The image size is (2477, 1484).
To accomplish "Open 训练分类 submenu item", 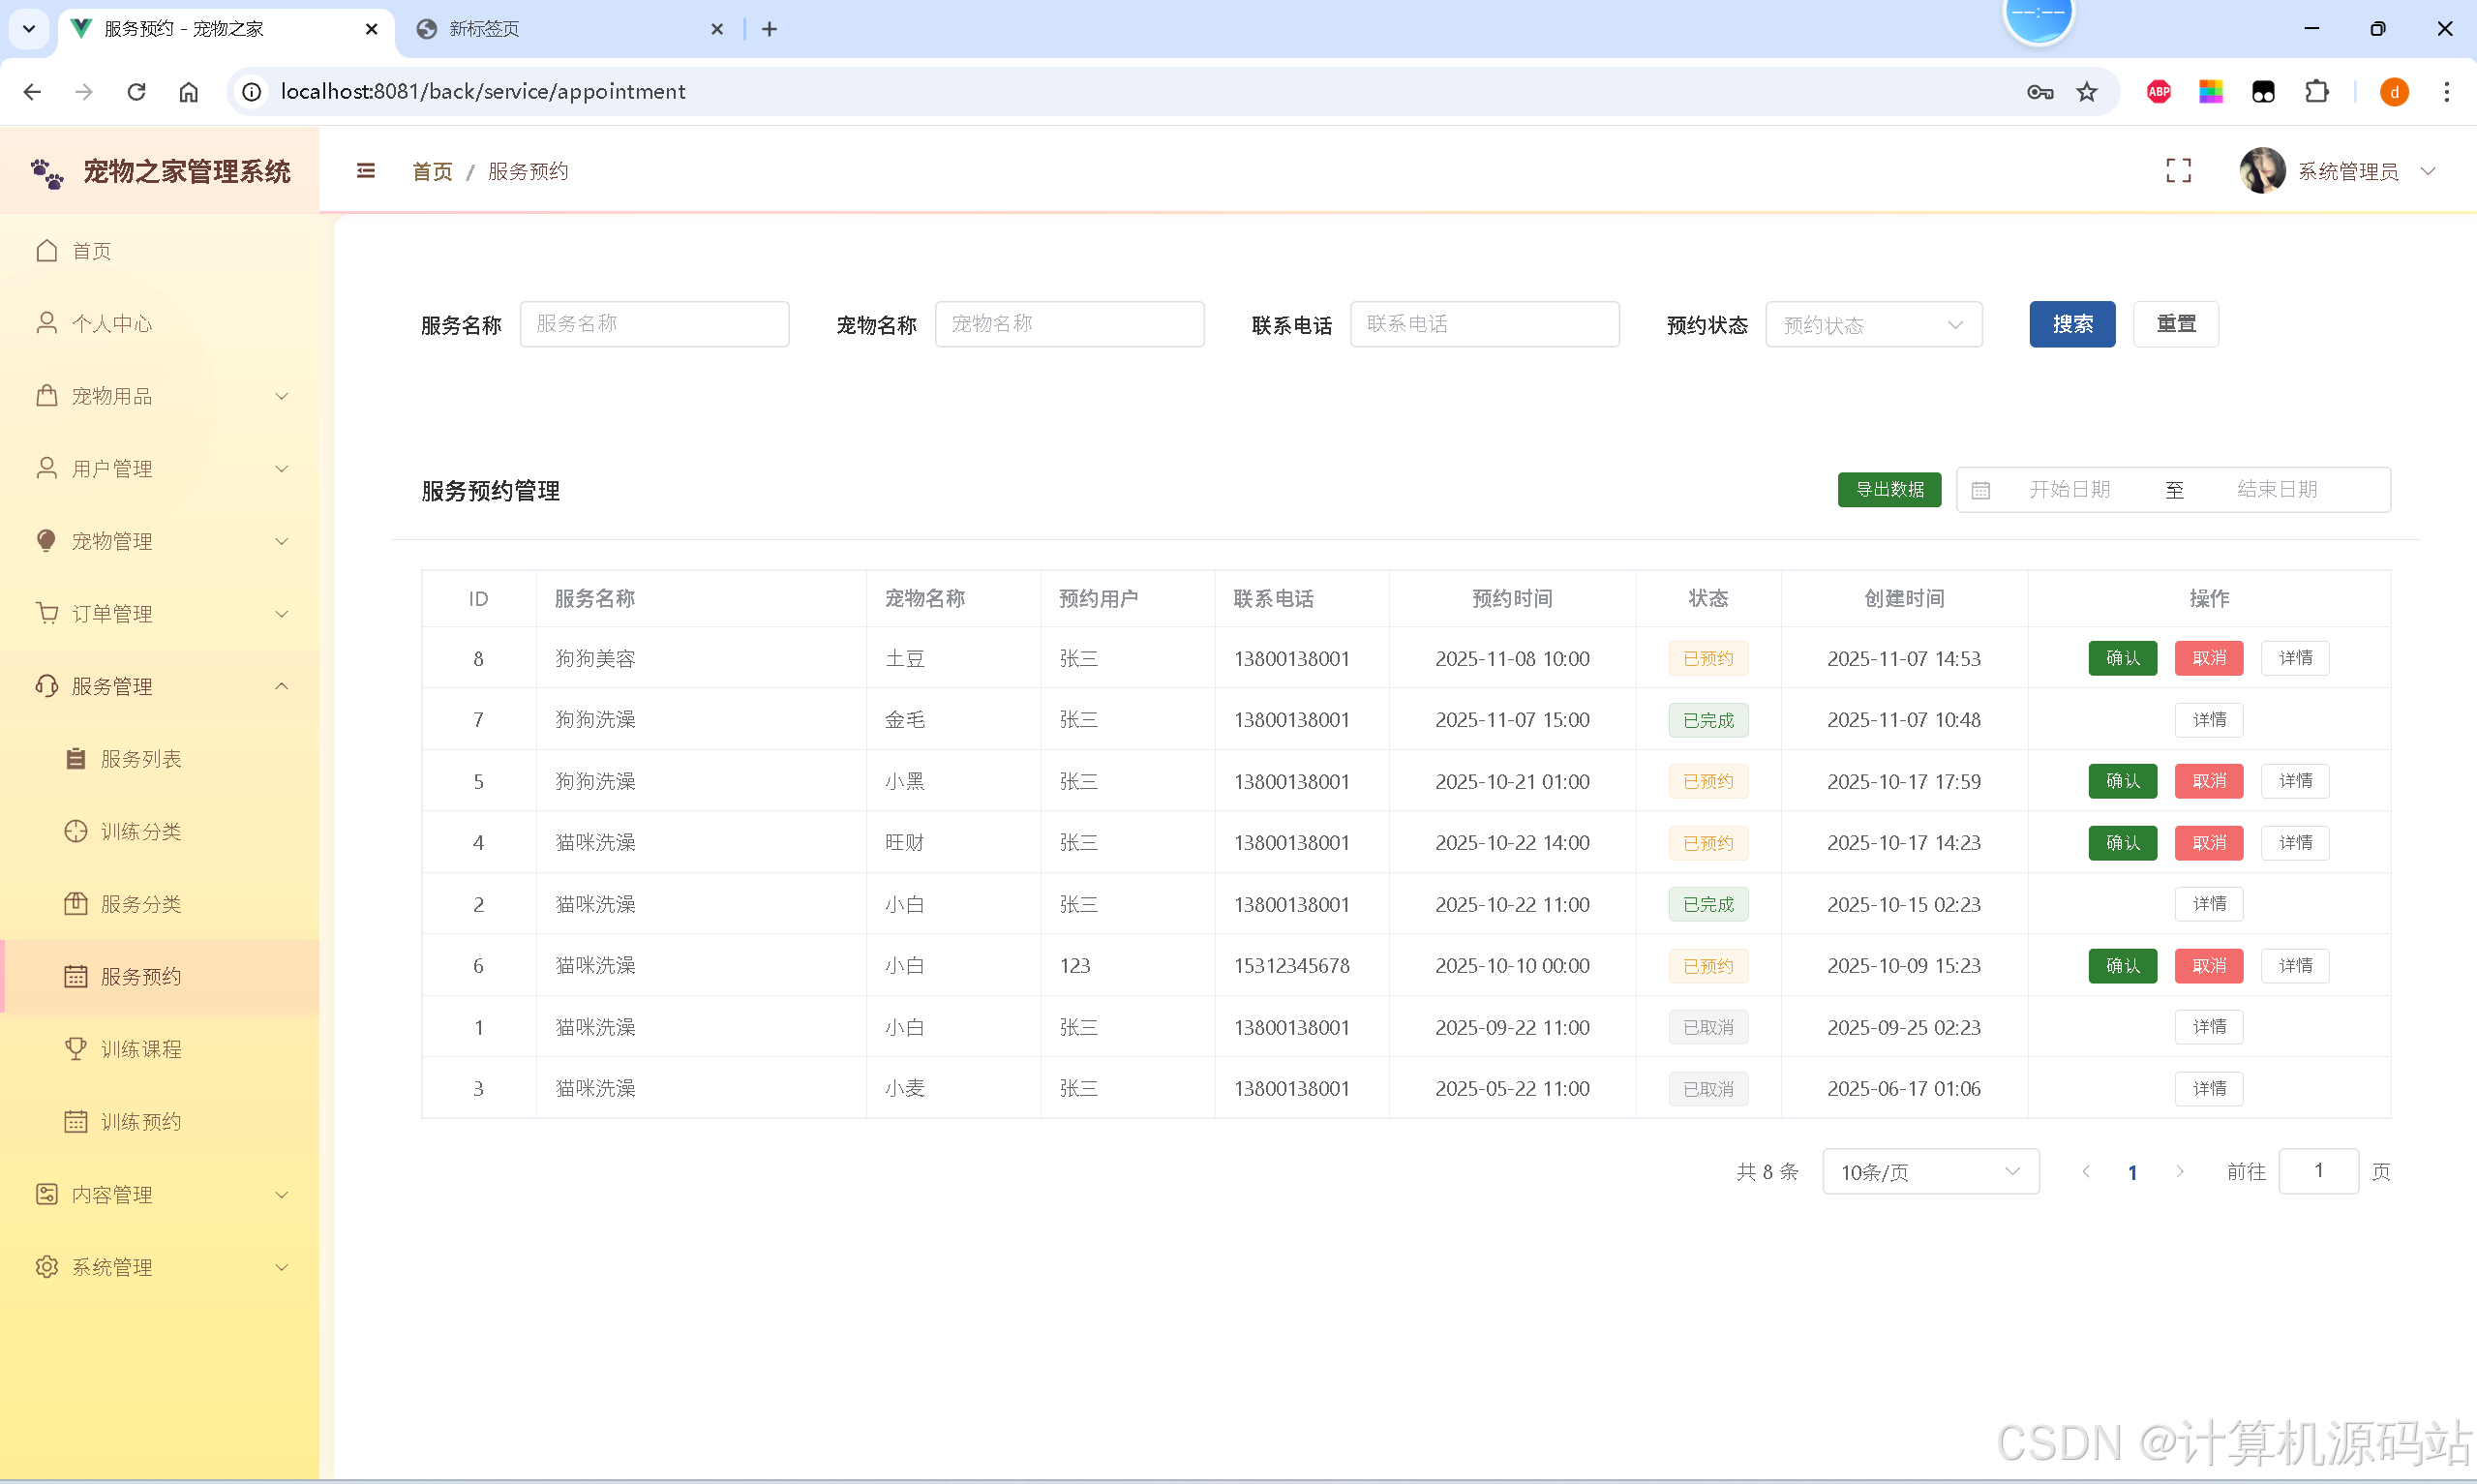I will pyautogui.click(x=160, y=831).
